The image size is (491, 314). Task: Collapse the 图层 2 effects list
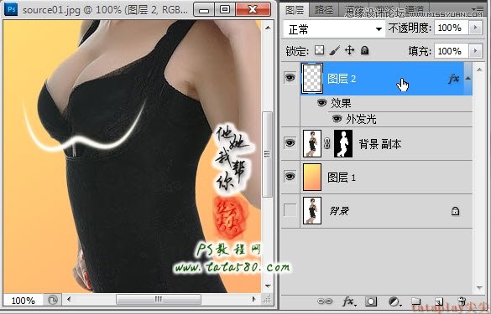coord(468,78)
